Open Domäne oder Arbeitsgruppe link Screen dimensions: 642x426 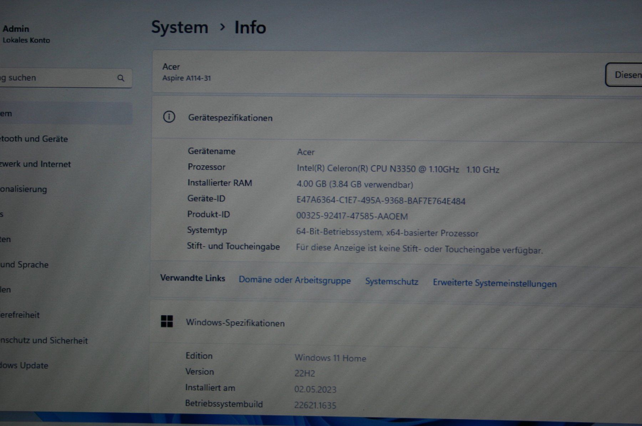(x=295, y=280)
